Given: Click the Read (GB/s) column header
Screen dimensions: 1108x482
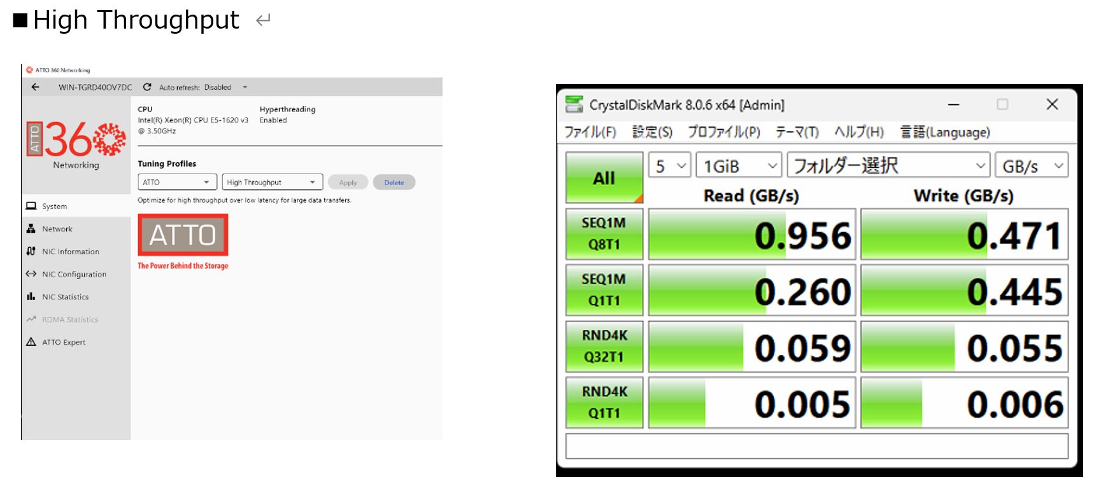Looking at the screenshot, I should pyautogui.click(x=751, y=195).
